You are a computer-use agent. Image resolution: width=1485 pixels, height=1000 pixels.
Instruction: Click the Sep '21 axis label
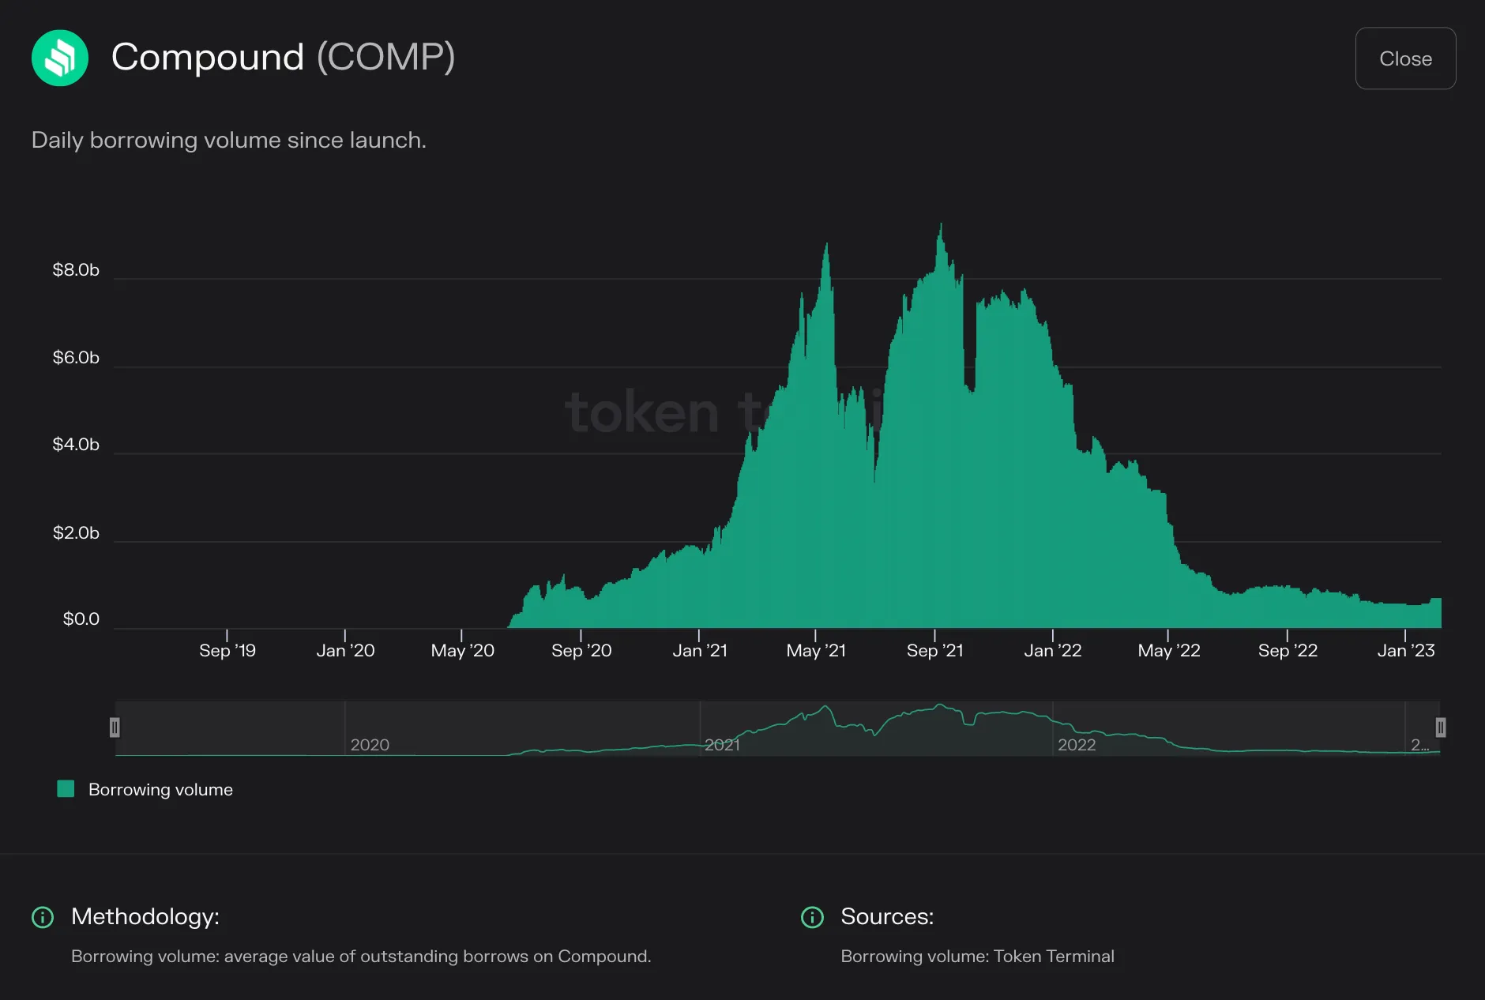click(935, 650)
